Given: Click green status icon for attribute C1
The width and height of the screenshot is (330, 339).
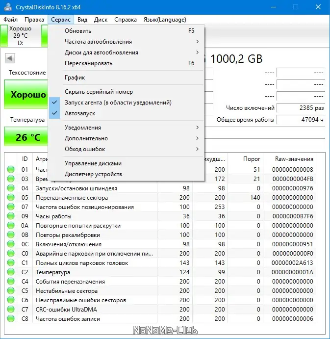Looking at the screenshot, I should tap(11, 262).
